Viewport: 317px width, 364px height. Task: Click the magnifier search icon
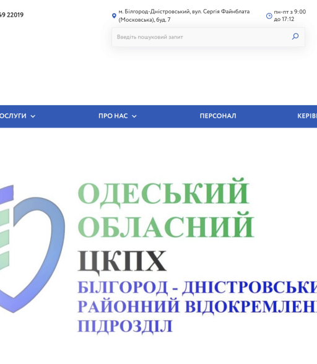pyautogui.click(x=295, y=37)
